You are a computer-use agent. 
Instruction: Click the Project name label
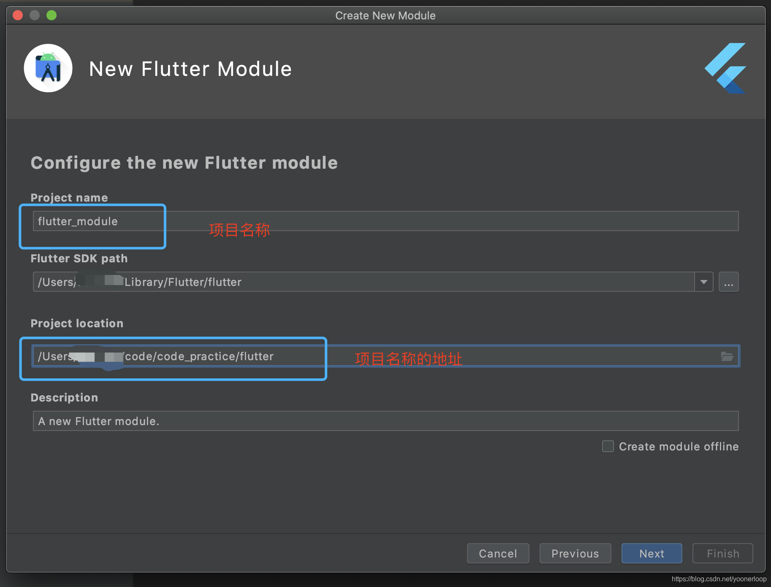(69, 198)
